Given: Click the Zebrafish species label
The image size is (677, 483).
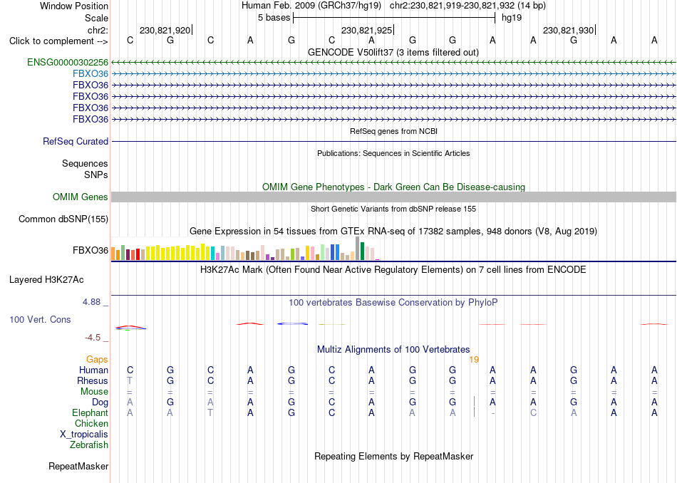Looking at the screenshot, I should (89, 445).
